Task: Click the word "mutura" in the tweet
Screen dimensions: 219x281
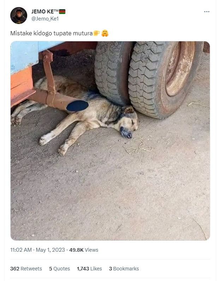Action: pyautogui.click(x=83, y=34)
